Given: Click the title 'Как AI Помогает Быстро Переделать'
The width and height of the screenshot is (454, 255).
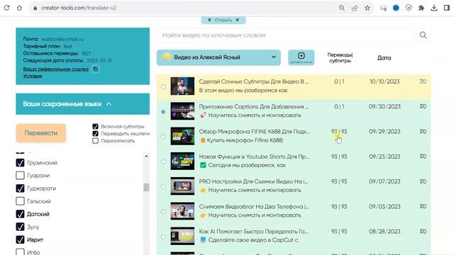Looking at the screenshot, I should pyautogui.click(x=254, y=232).
